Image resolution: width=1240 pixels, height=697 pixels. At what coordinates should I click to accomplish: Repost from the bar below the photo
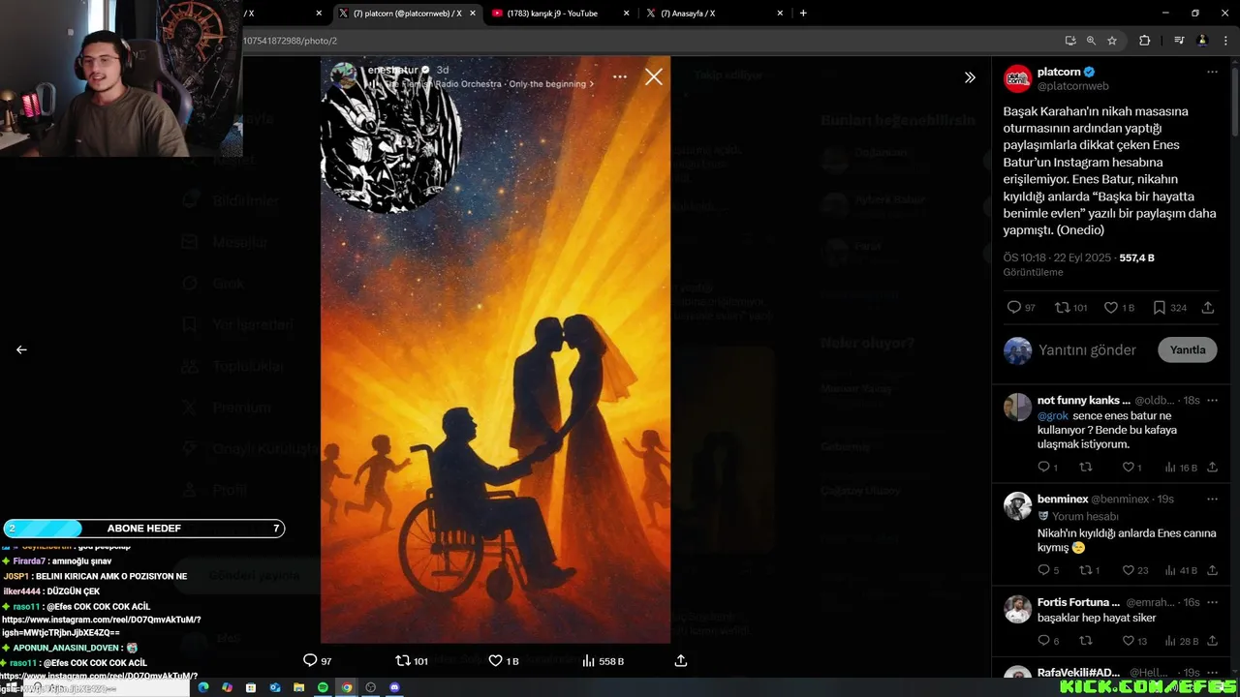click(x=403, y=660)
